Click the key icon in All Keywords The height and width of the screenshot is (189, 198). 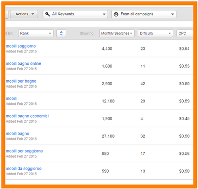(47, 14)
